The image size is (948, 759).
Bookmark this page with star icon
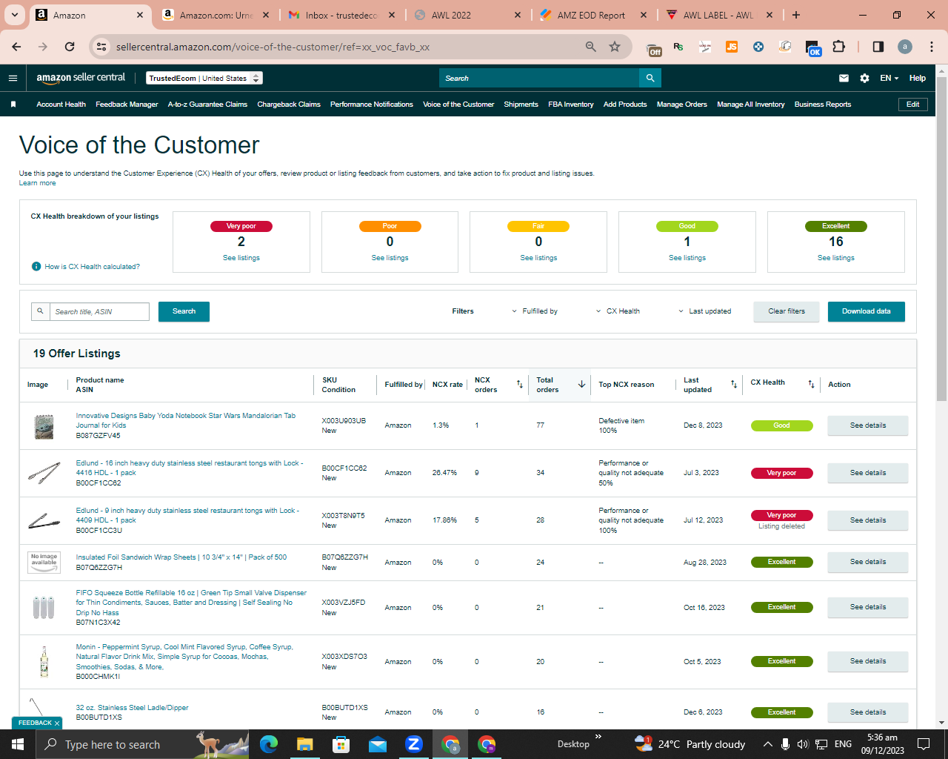pos(615,47)
